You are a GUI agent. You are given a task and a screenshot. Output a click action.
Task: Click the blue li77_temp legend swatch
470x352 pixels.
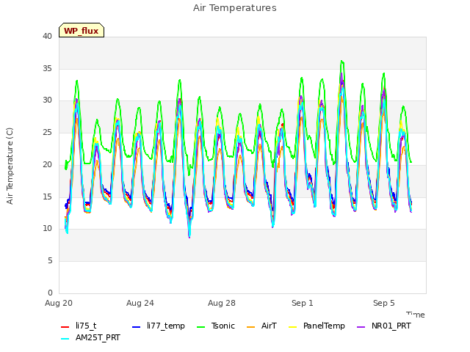coord(137,326)
